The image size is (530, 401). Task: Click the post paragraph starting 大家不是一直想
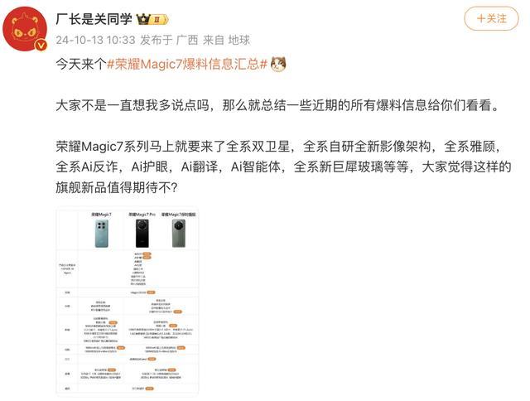[277, 105]
